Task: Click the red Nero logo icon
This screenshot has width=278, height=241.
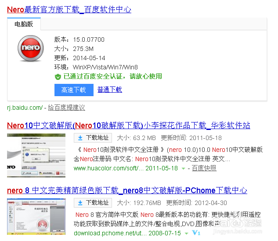Action: point(31,48)
